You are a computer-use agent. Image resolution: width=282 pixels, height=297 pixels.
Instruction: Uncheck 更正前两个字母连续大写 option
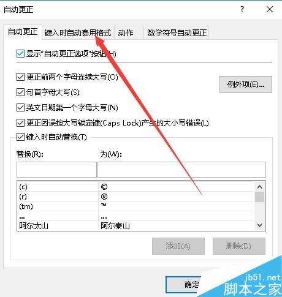coord(20,77)
